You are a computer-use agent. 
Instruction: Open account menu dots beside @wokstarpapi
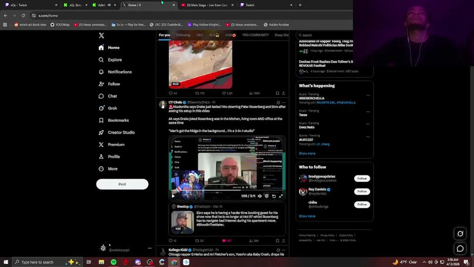pos(150,248)
